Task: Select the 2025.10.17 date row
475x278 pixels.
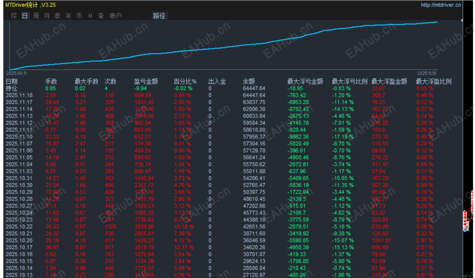Action: (x=19, y=247)
